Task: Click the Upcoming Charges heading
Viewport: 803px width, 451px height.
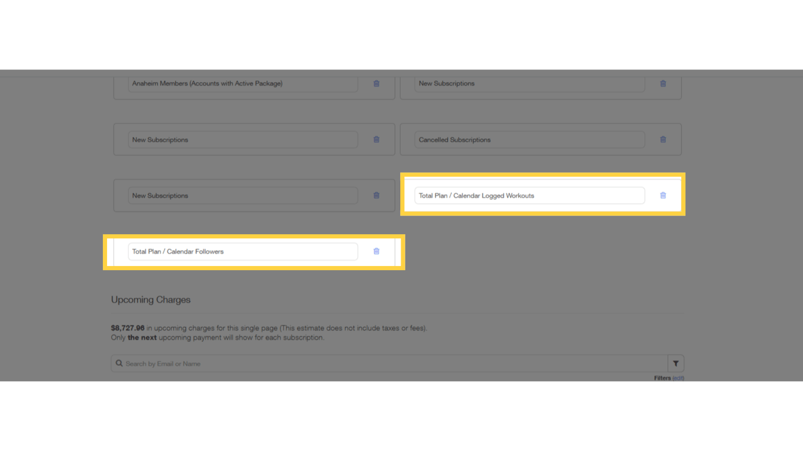Action: click(151, 299)
